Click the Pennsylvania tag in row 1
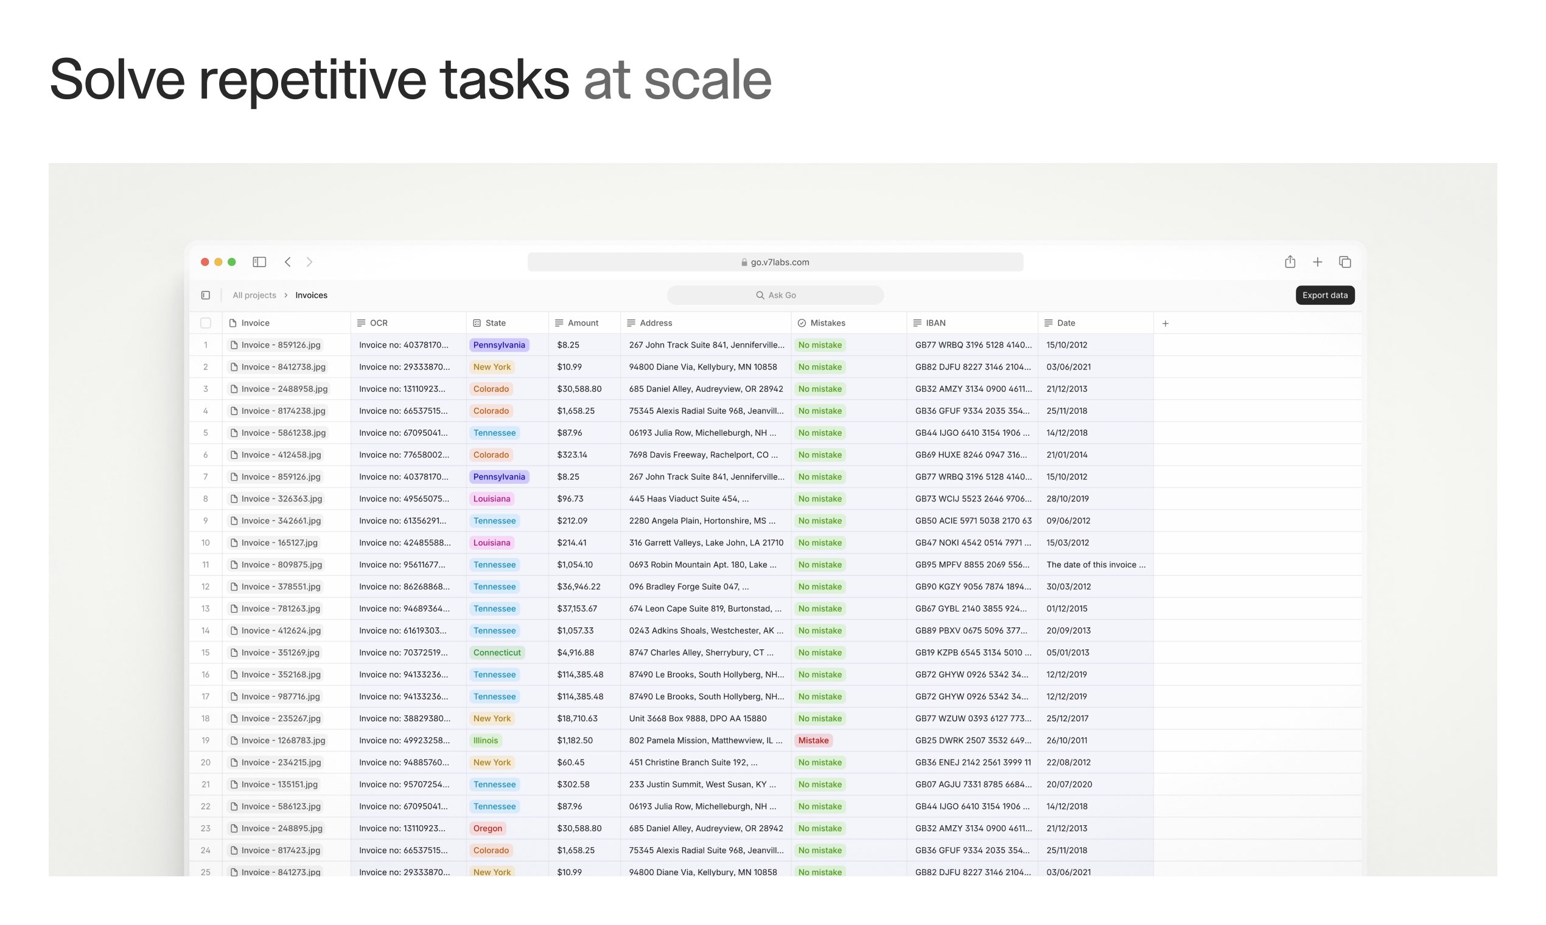Viewport: 1546px width, 925px height. [498, 344]
